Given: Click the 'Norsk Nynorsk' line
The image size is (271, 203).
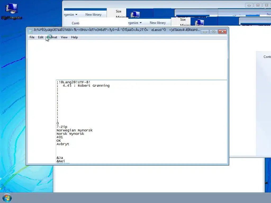Looking at the screenshot, I should 70,134.
